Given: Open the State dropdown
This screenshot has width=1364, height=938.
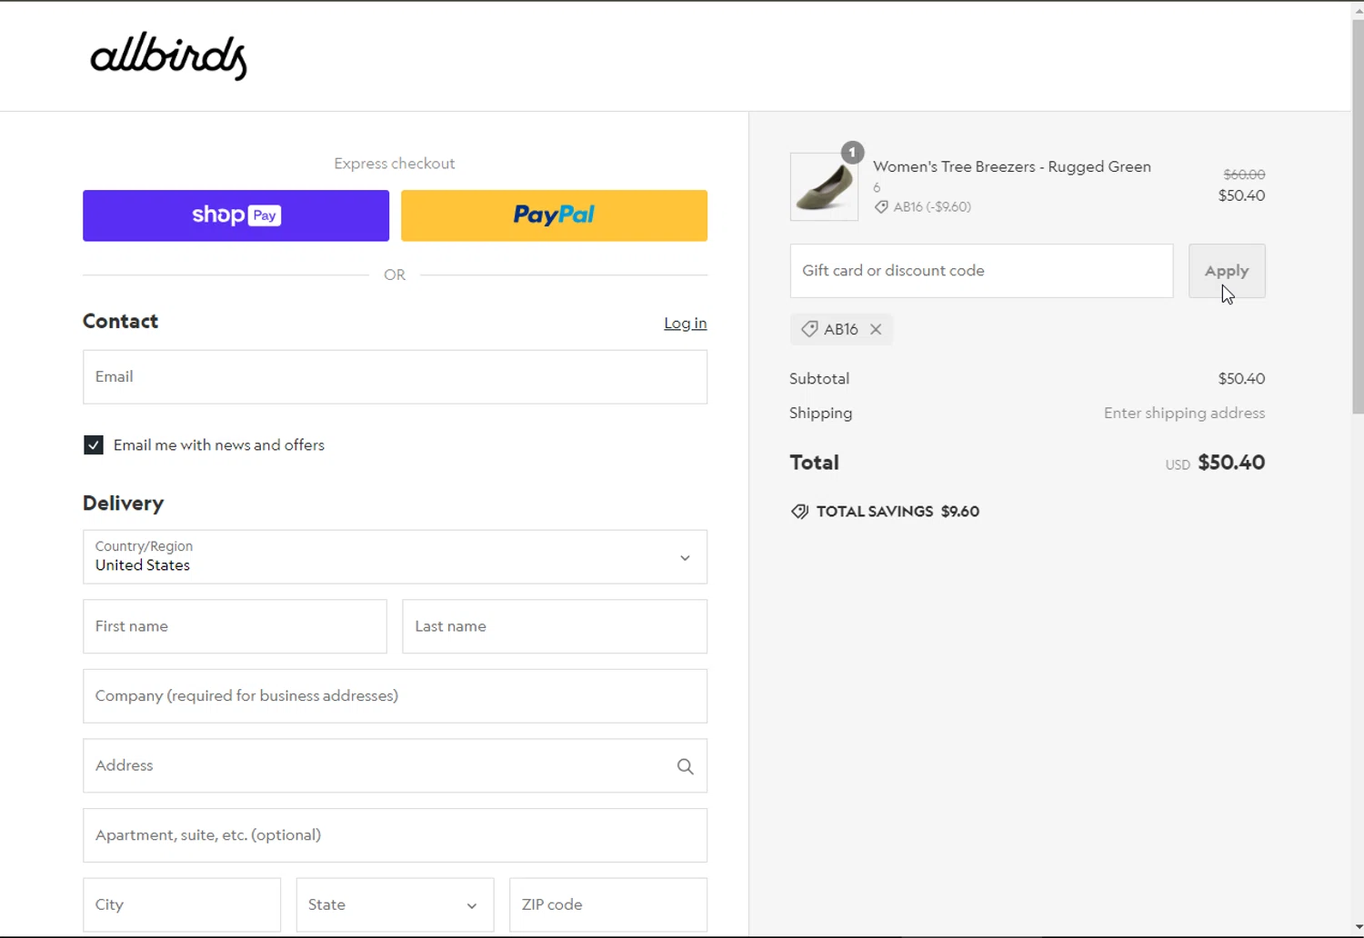Looking at the screenshot, I should tap(395, 904).
